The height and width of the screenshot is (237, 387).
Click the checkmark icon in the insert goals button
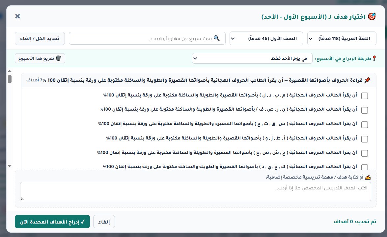coord(83,222)
